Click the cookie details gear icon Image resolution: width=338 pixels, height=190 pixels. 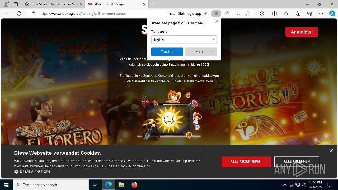(x=16, y=172)
